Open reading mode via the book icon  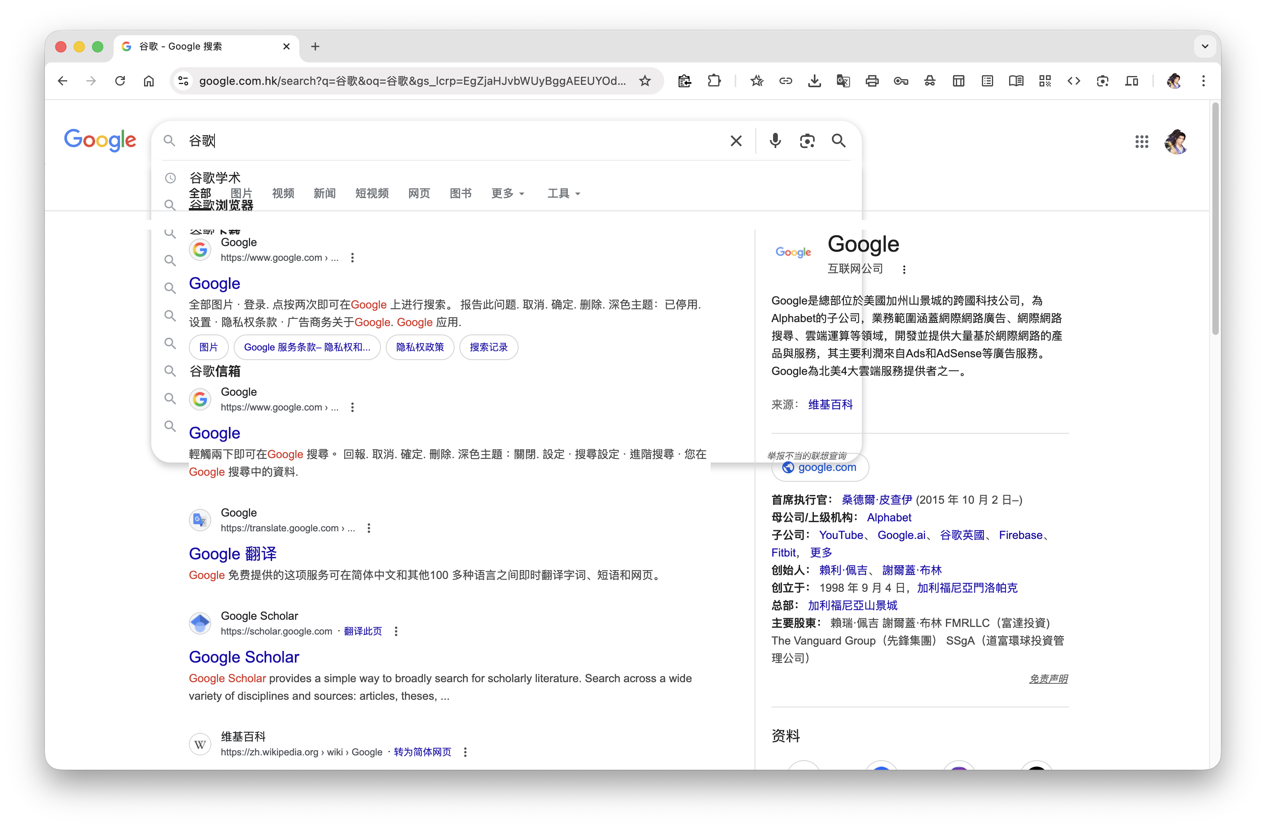pyautogui.click(x=1016, y=81)
